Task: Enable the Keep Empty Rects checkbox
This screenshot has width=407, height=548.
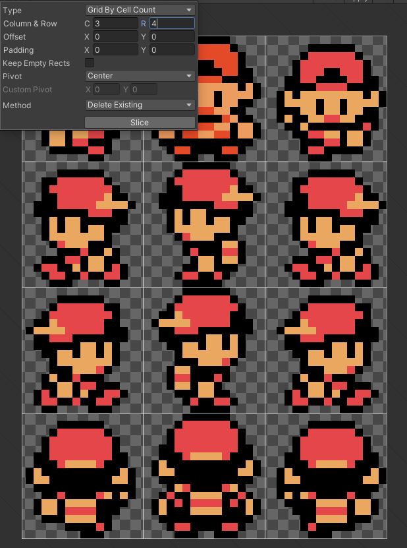Action: (90, 63)
